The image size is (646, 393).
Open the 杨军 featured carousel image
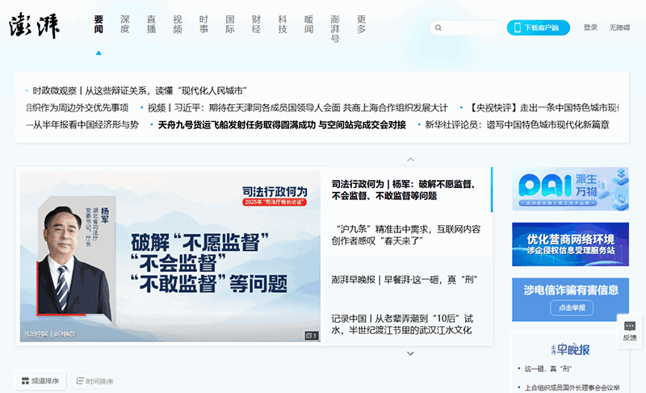coord(170,256)
